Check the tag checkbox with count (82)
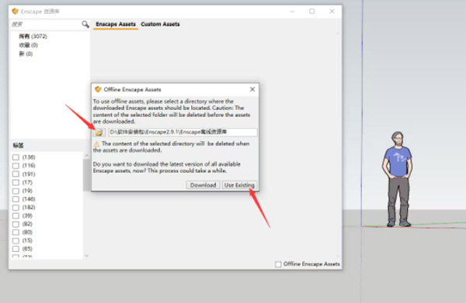This screenshot has height=303, width=466. [16, 224]
